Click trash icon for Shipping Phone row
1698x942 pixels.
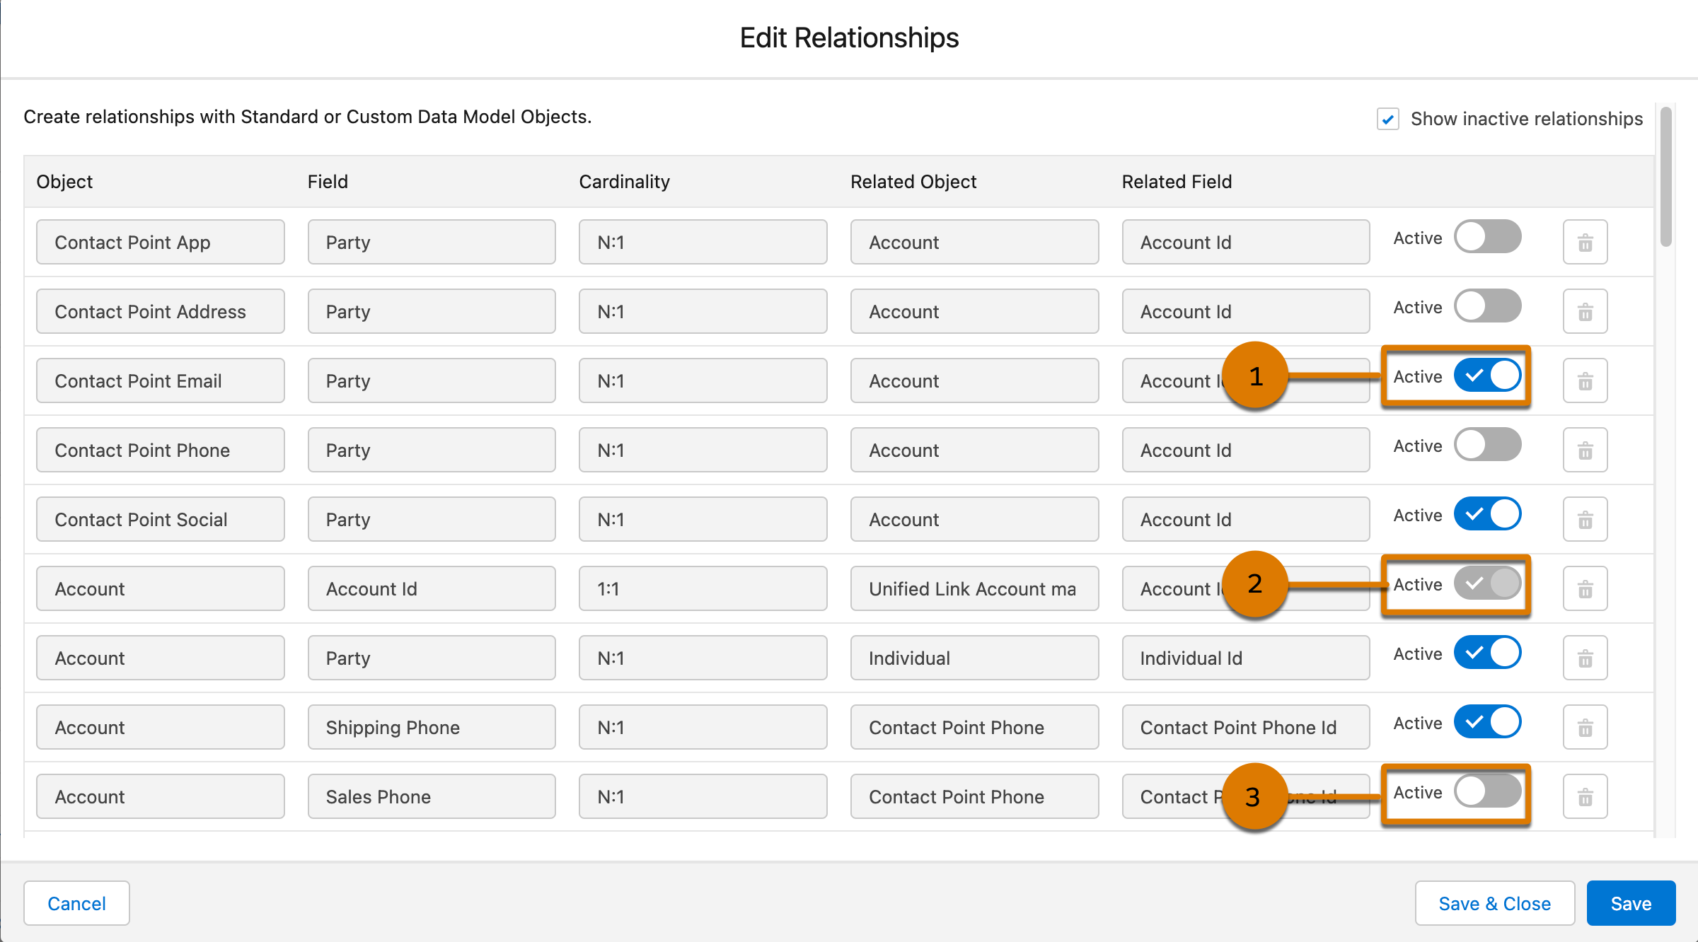pos(1585,728)
